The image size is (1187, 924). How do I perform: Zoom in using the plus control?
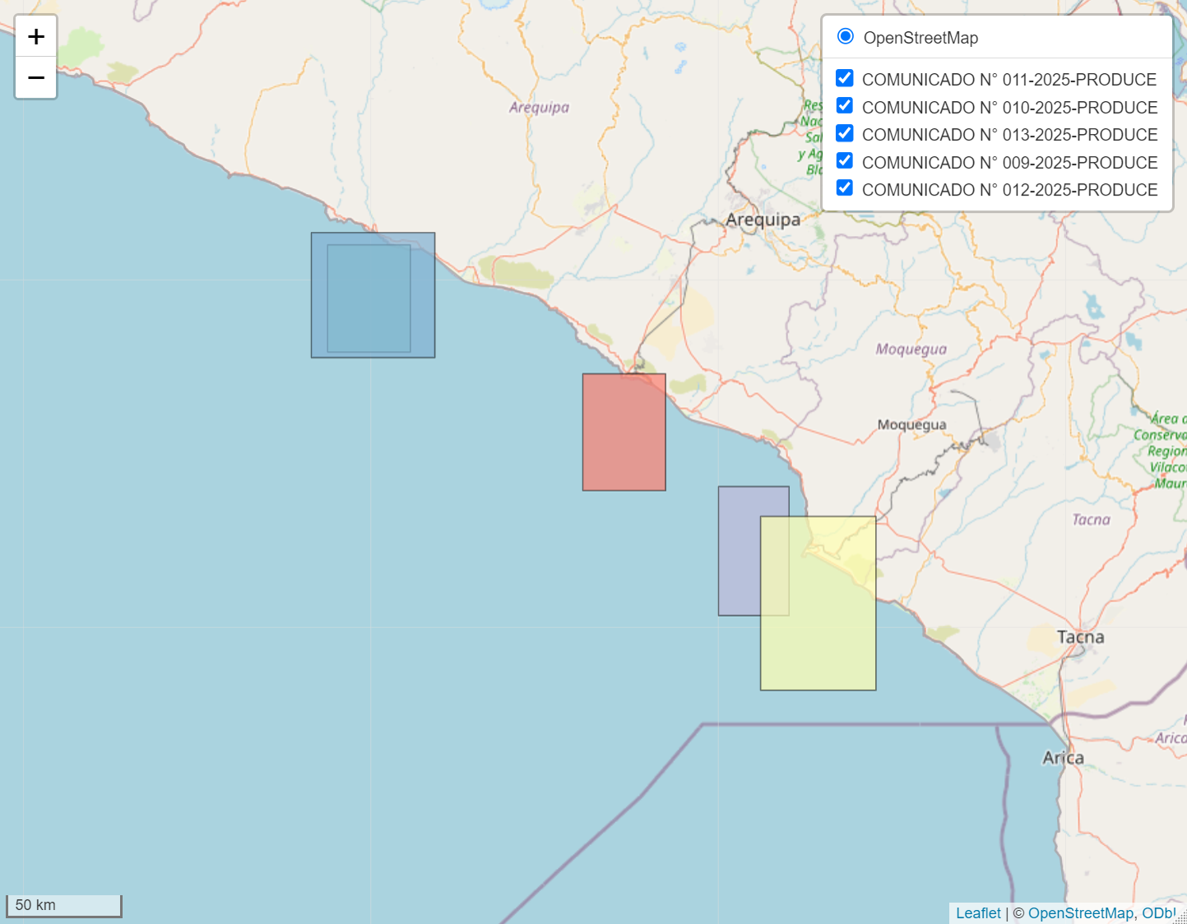coord(35,35)
